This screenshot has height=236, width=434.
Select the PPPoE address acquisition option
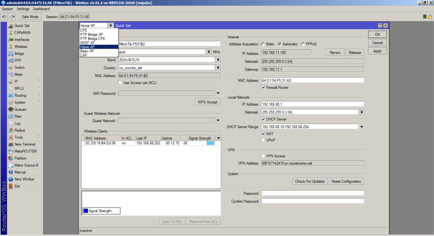tap(303, 44)
